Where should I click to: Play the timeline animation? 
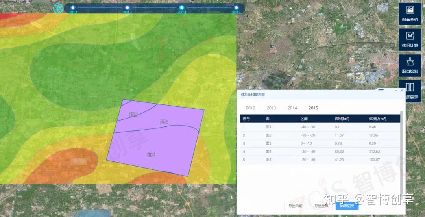[58, 8]
